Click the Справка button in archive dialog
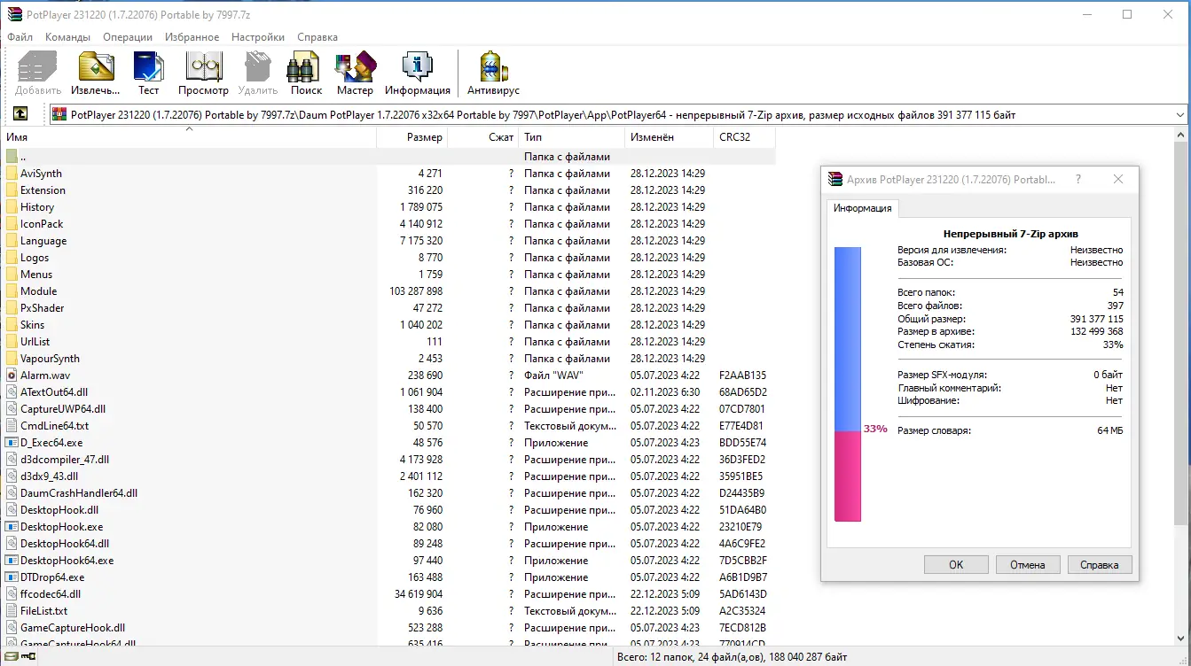 [x=1100, y=564]
